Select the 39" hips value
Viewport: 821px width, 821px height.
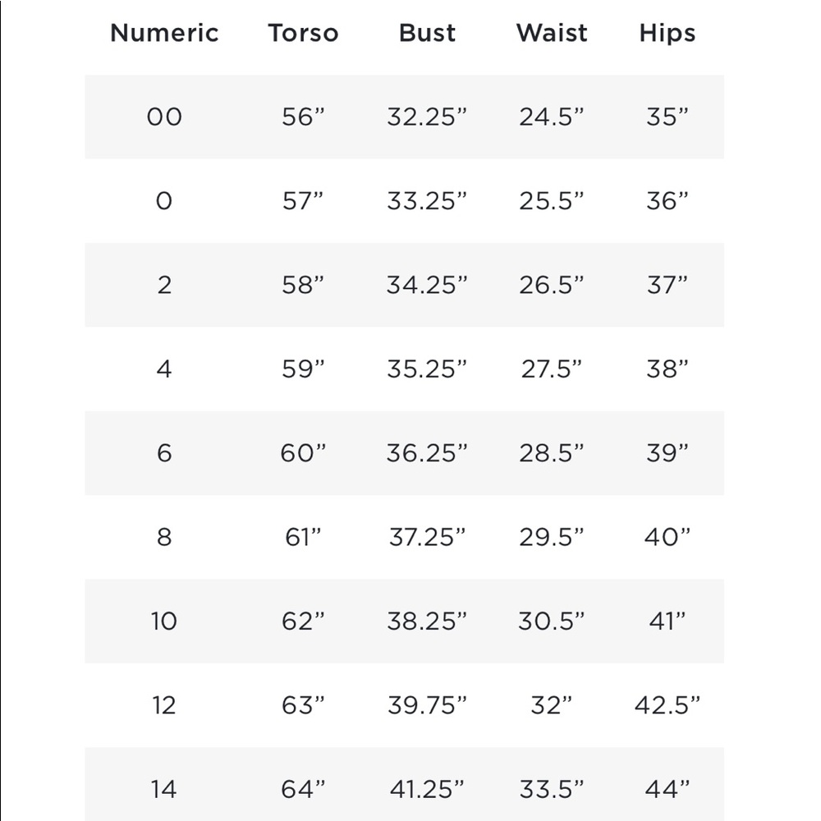tap(667, 453)
